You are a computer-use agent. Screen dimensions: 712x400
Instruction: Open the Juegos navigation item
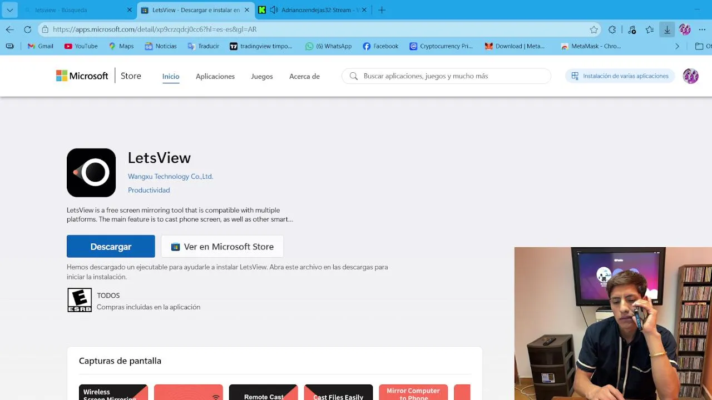(x=262, y=77)
